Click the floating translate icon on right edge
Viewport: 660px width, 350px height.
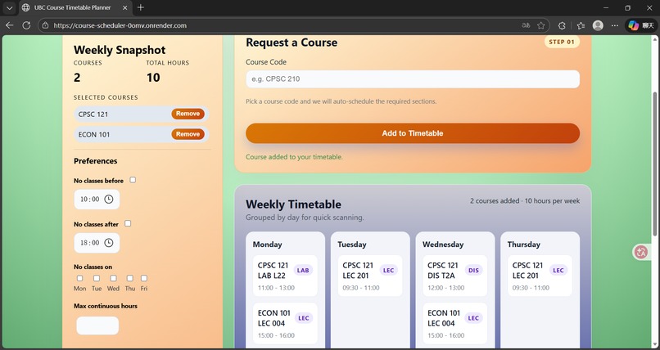[641, 252]
